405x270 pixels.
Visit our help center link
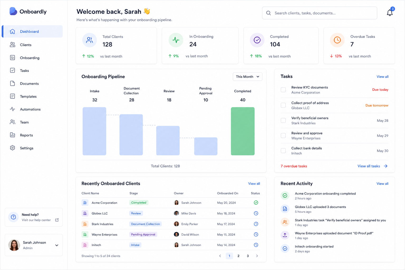(x=36, y=220)
